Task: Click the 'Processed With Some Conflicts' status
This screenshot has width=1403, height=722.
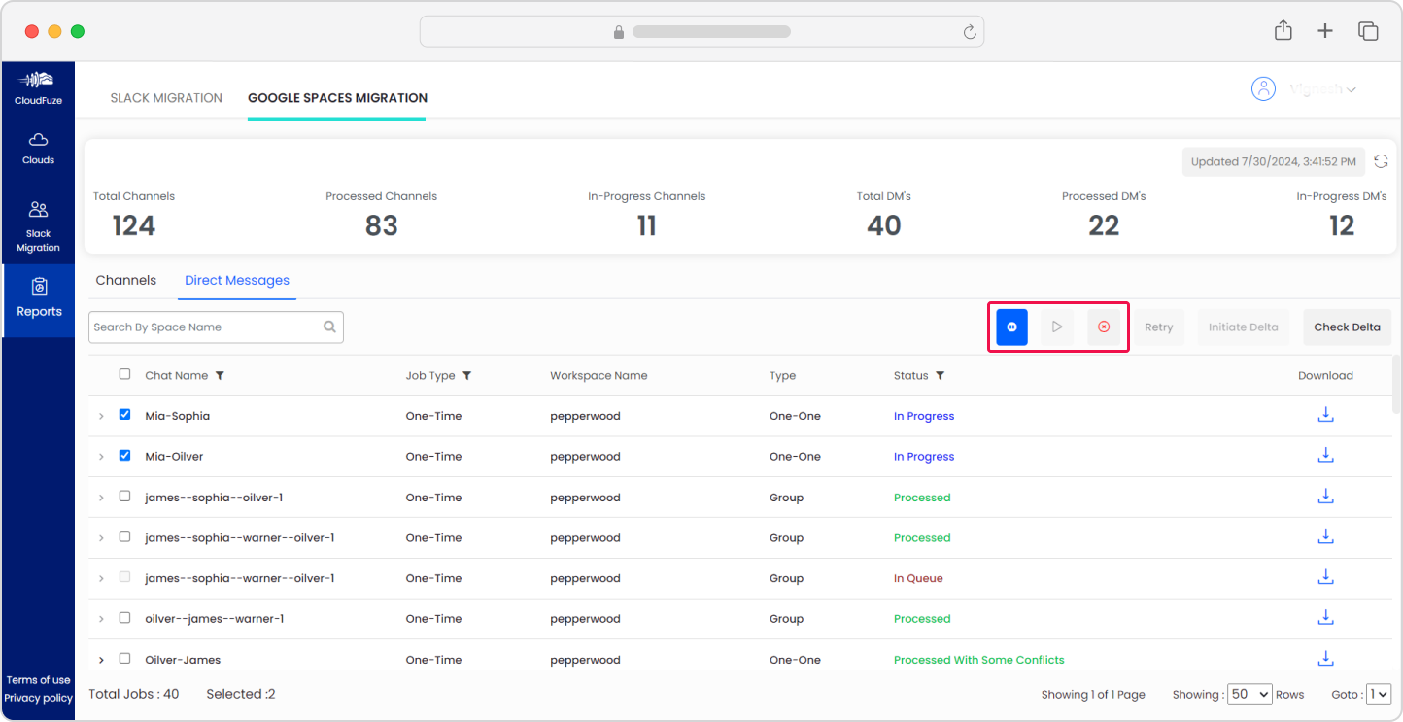Action: (x=979, y=660)
